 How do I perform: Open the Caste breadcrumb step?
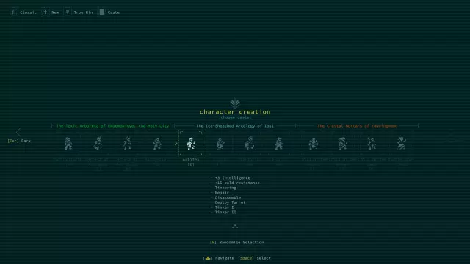[114, 12]
